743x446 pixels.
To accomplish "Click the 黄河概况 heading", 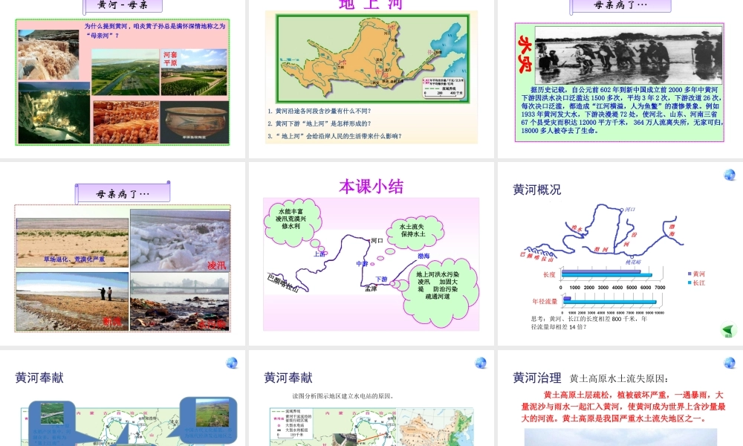I will 537,190.
